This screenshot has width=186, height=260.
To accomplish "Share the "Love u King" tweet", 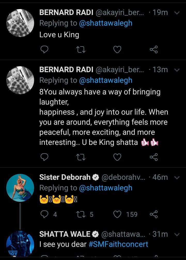I will [154, 49].
